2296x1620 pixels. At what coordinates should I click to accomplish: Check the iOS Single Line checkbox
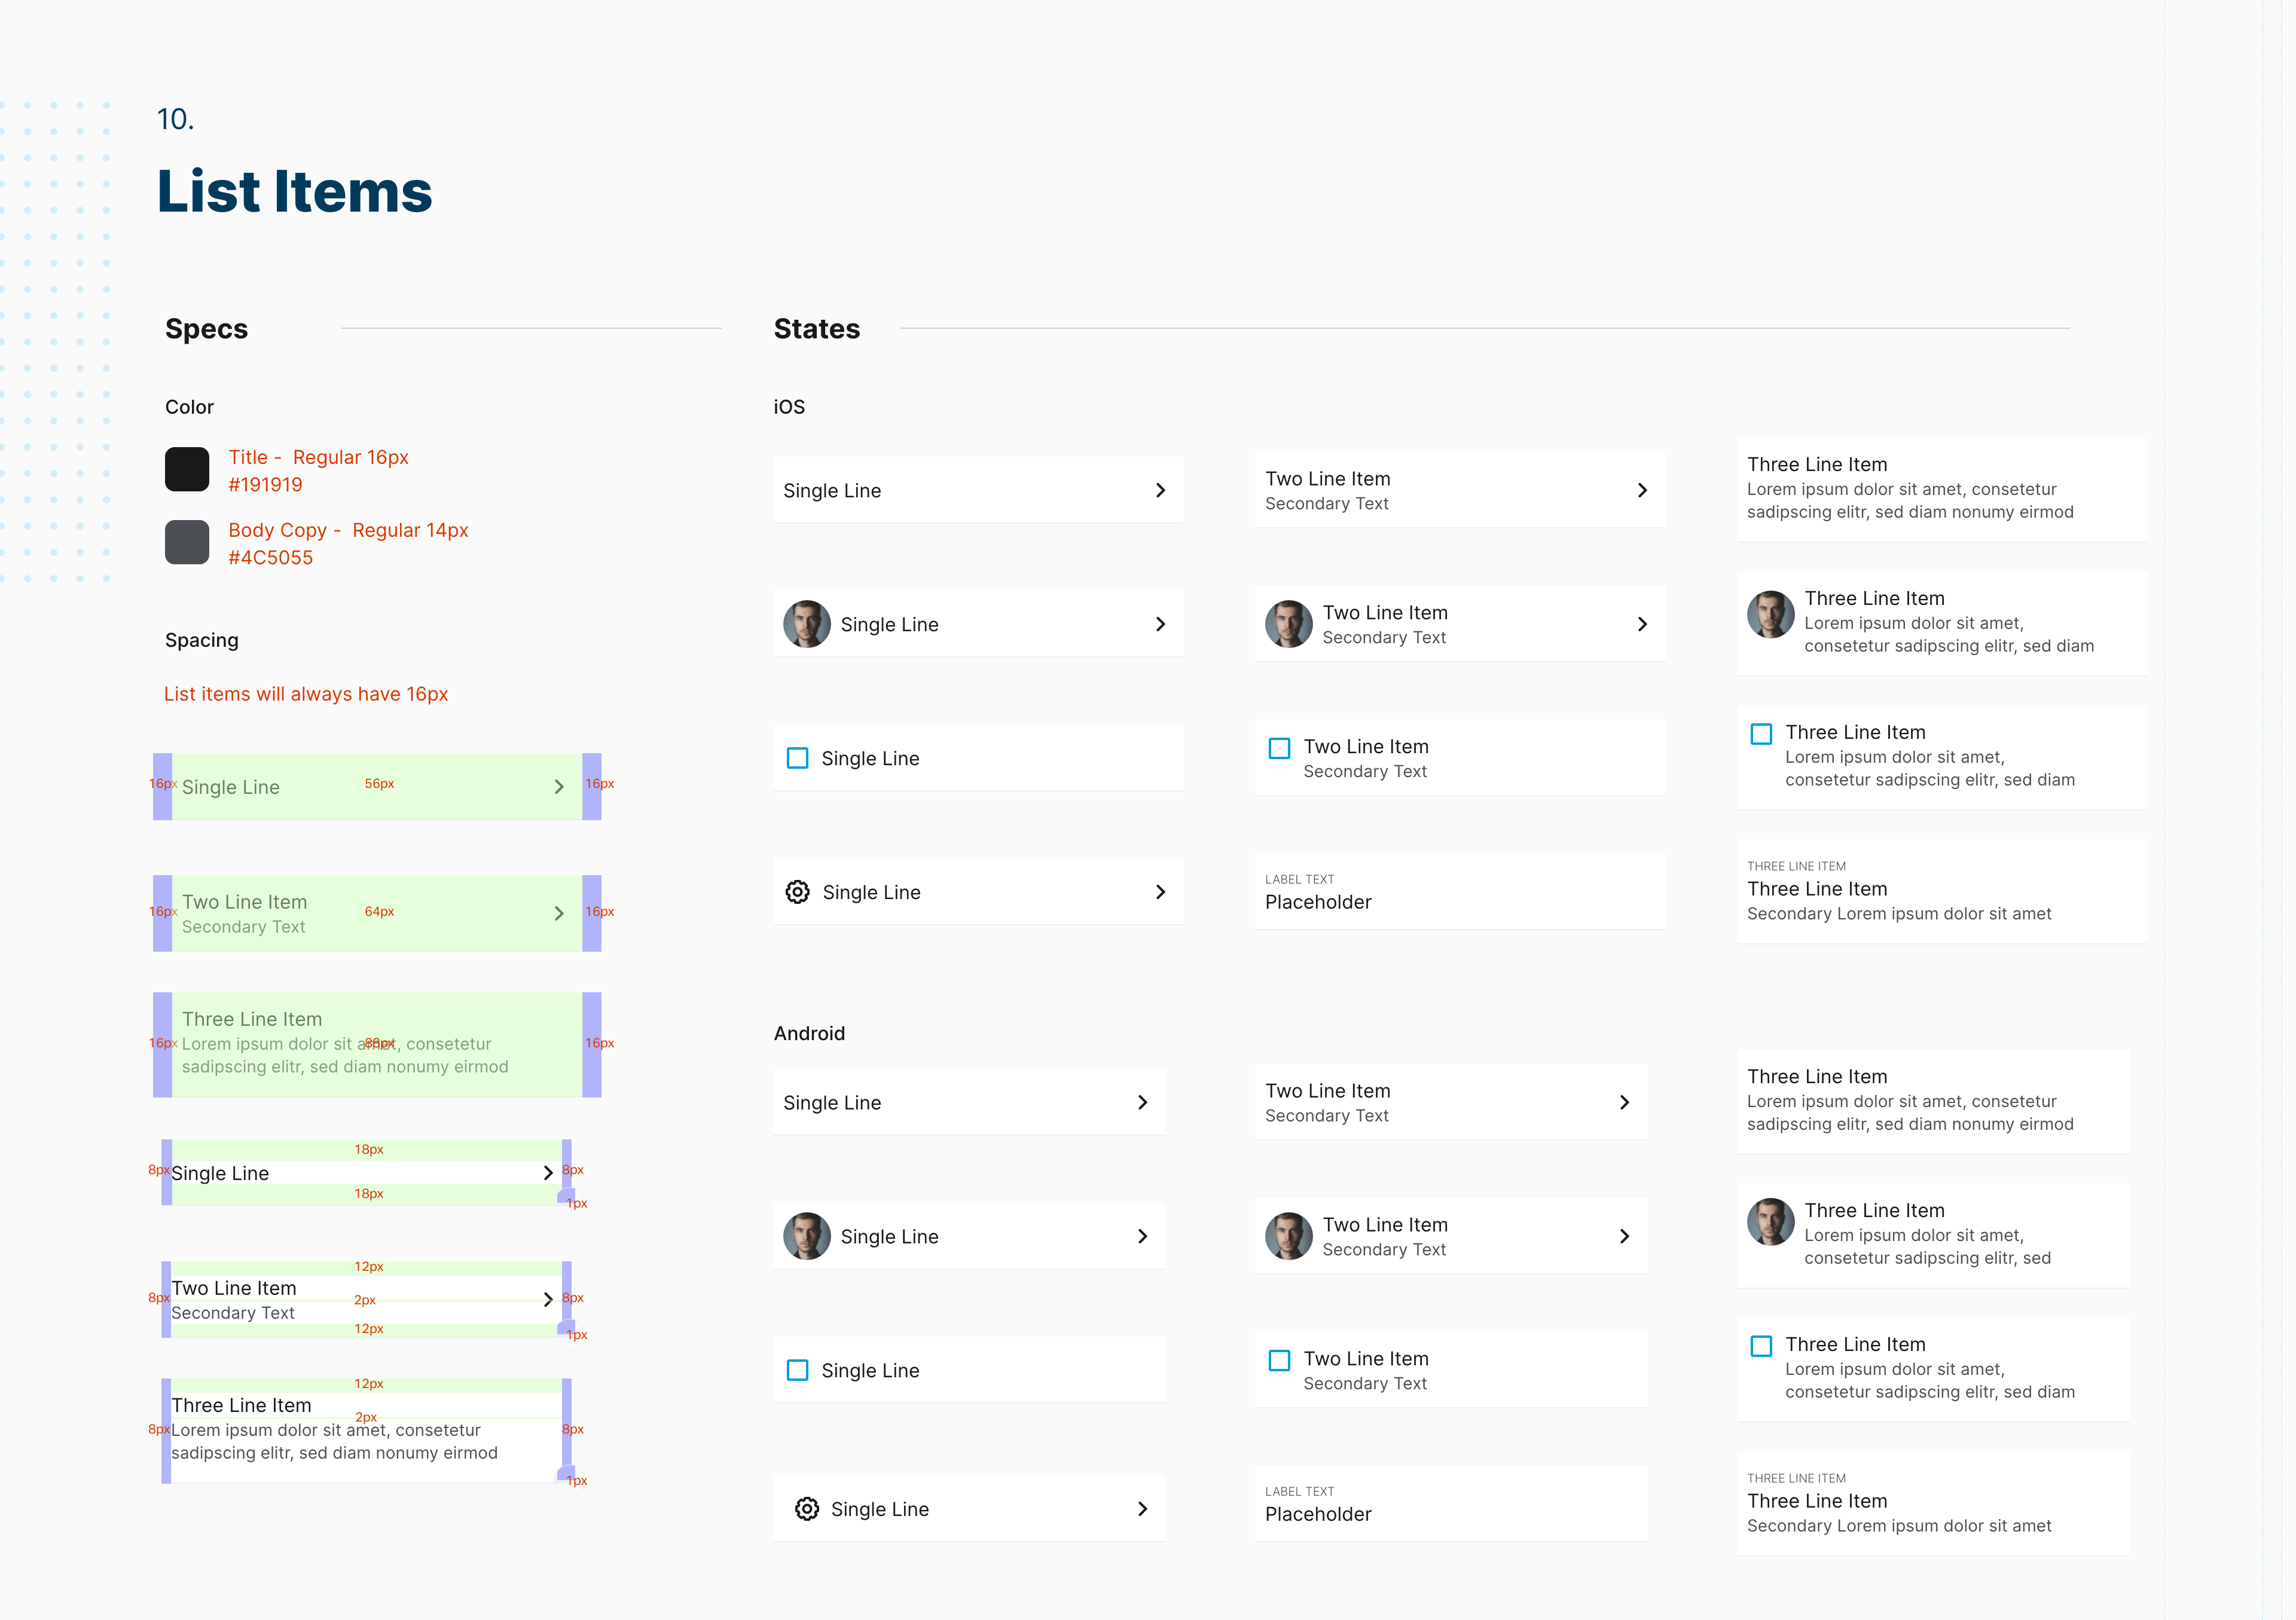797,758
